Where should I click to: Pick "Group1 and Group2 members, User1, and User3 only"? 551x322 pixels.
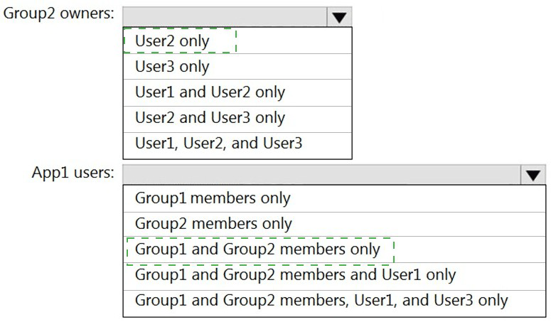[321, 300]
